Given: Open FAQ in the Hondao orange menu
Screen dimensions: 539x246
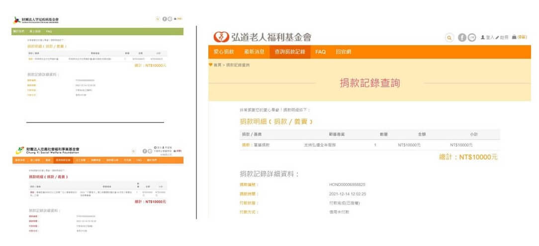Looking at the screenshot, I should click(320, 52).
